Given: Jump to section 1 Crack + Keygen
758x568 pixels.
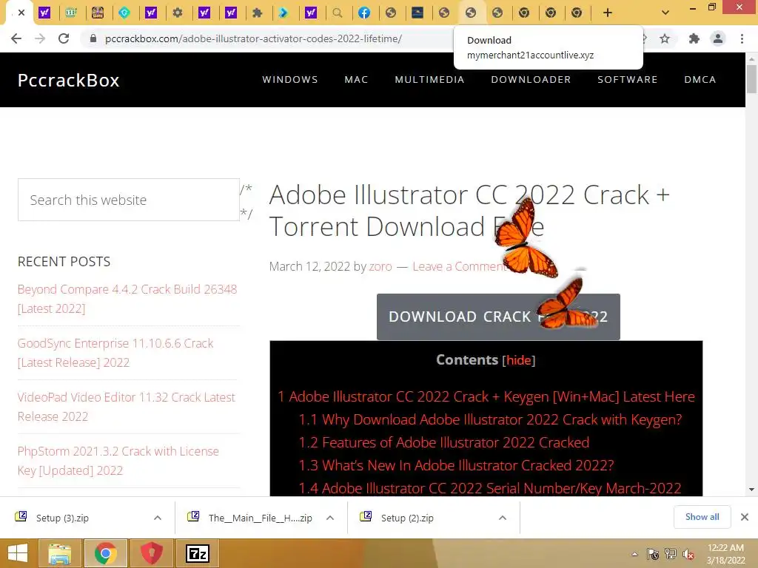Looking at the screenshot, I should [486, 396].
